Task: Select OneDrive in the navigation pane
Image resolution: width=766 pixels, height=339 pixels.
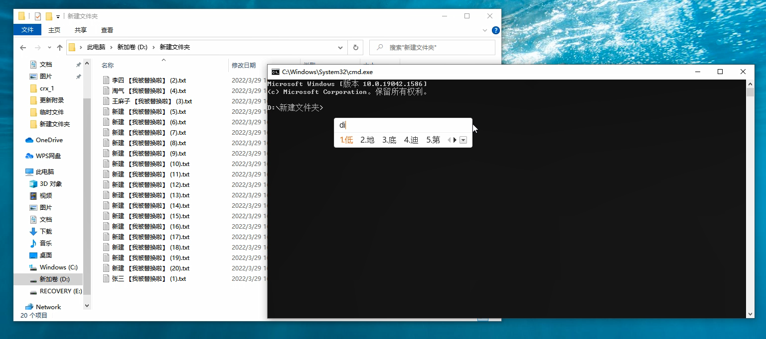Action: pyautogui.click(x=49, y=140)
